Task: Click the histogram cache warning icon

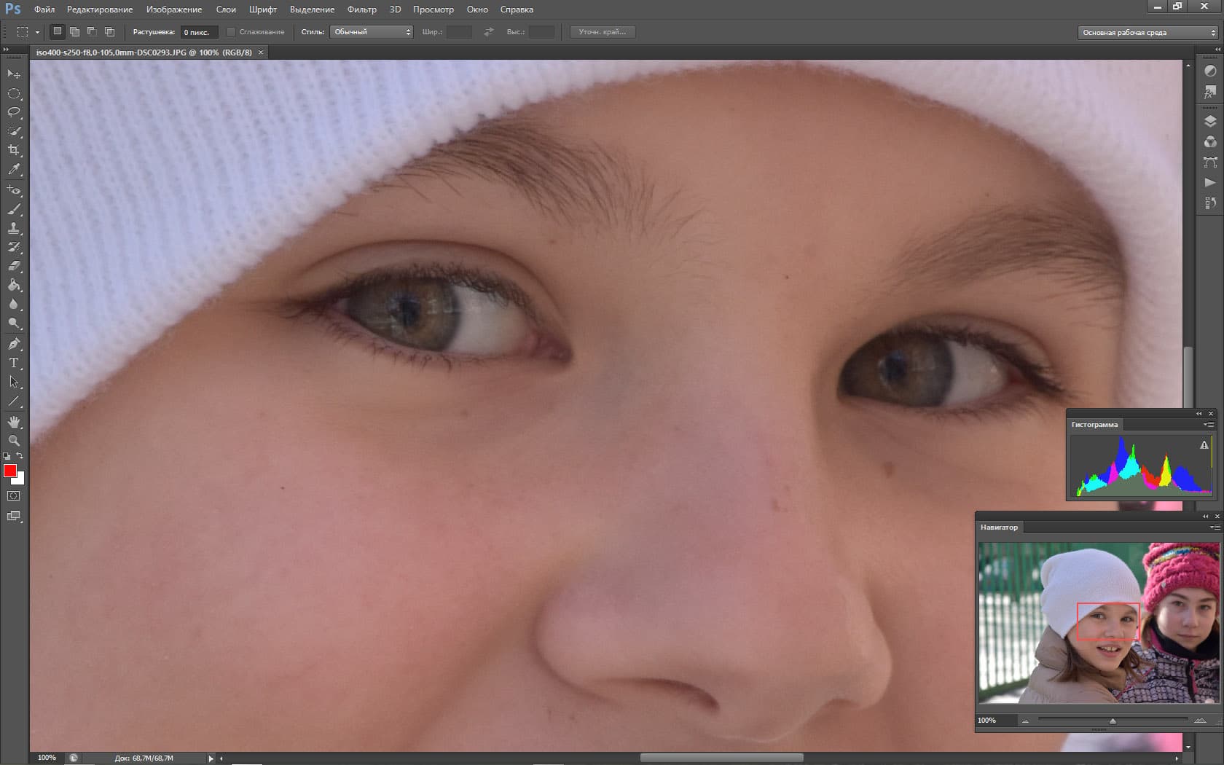Action: pos(1204,445)
